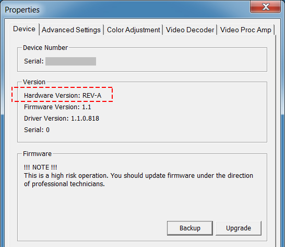This screenshot has height=247, width=285.
Task: Click the !!! NOTE !!! heading
Action: coord(40,167)
